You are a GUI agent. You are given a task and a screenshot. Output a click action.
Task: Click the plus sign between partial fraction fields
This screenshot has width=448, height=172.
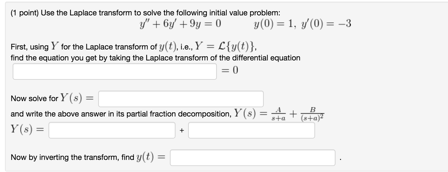(x=182, y=131)
